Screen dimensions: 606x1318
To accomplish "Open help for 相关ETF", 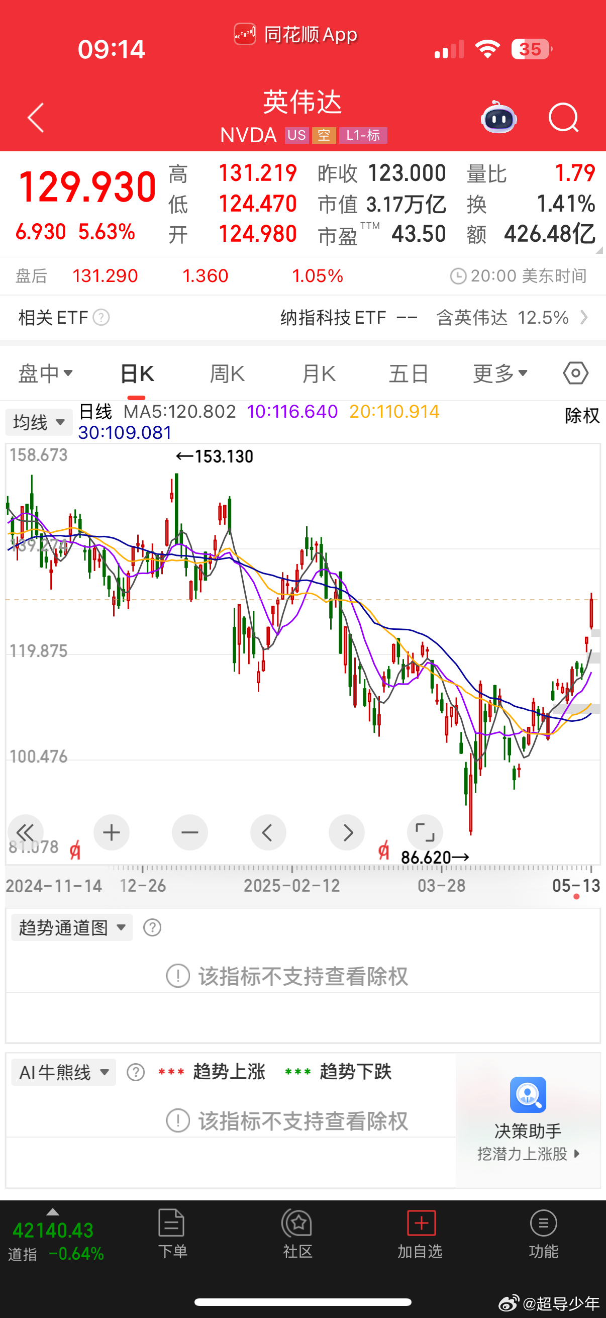I will (102, 318).
